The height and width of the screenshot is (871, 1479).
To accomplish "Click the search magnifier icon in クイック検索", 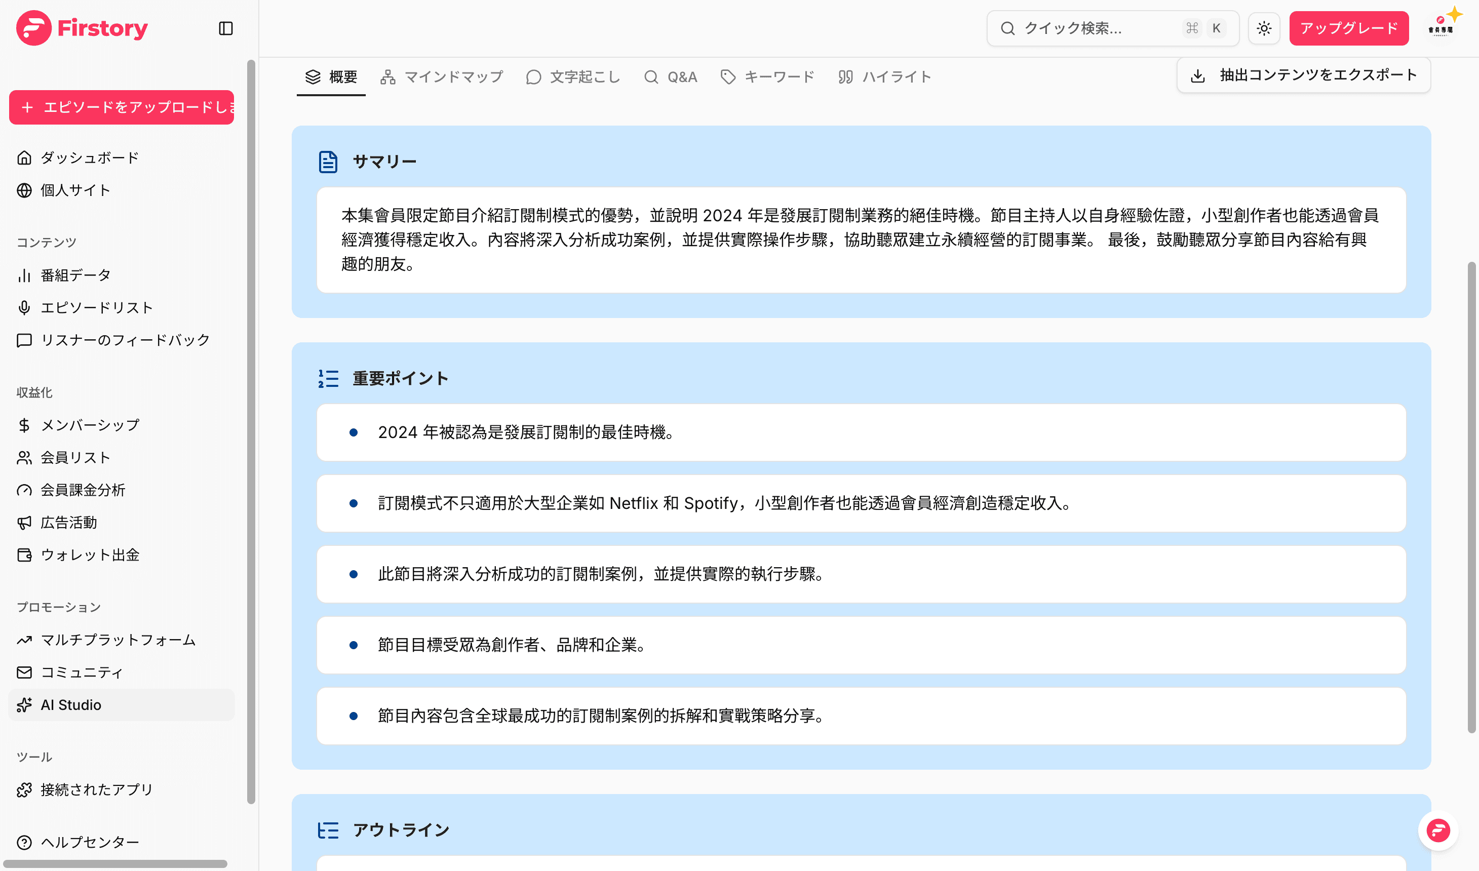I will (x=1008, y=28).
